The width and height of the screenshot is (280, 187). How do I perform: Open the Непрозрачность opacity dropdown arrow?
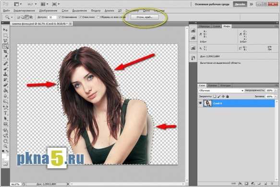(276, 91)
